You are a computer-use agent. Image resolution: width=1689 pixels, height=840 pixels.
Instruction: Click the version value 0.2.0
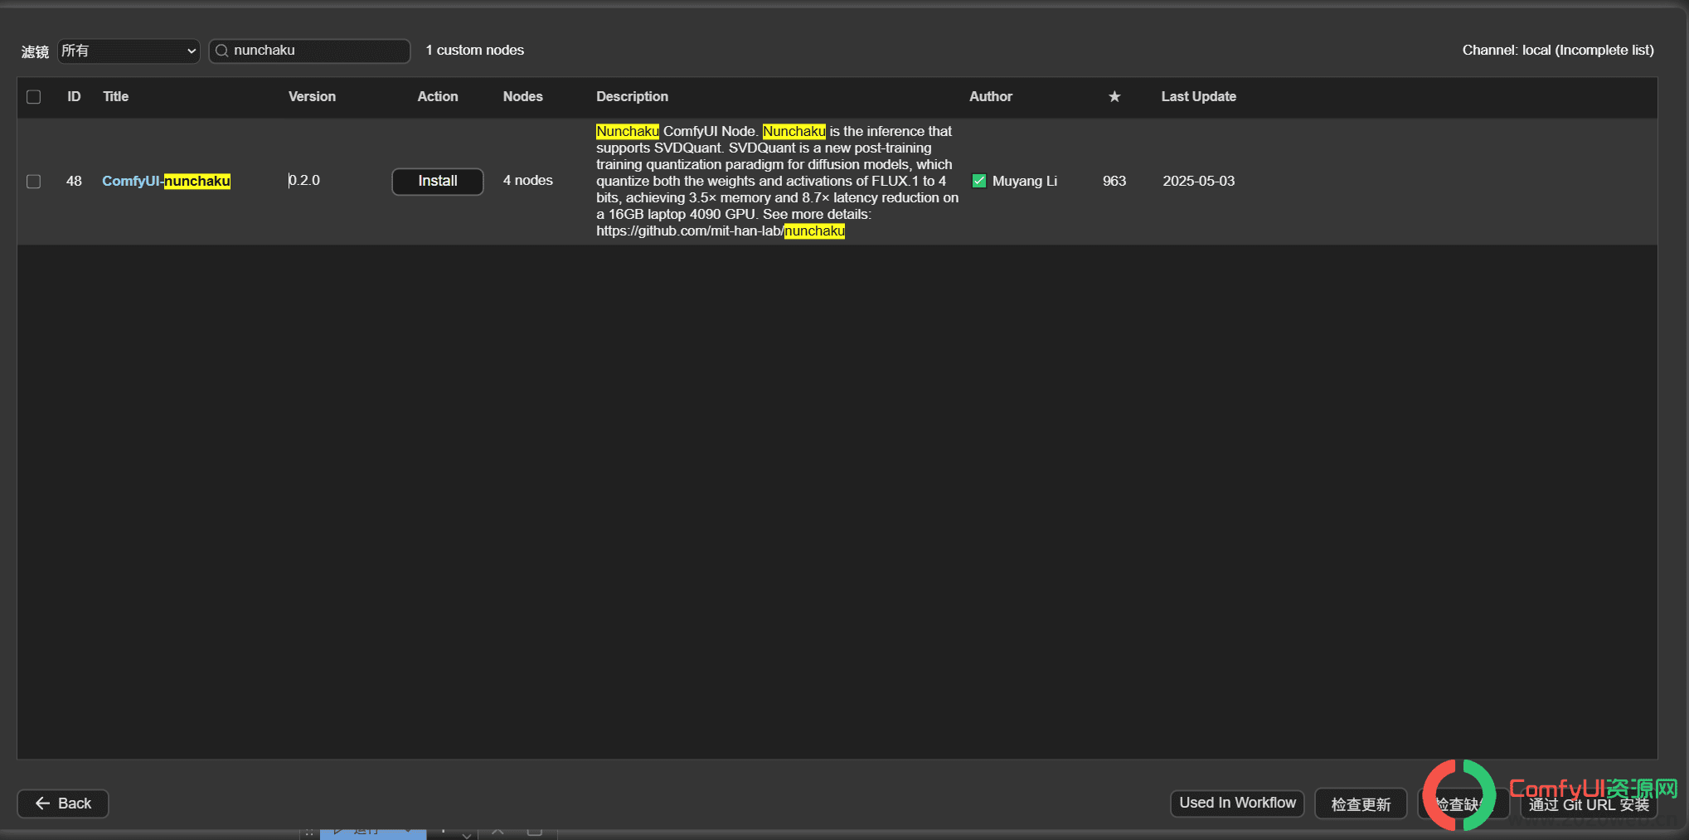(x=304, y=180)
